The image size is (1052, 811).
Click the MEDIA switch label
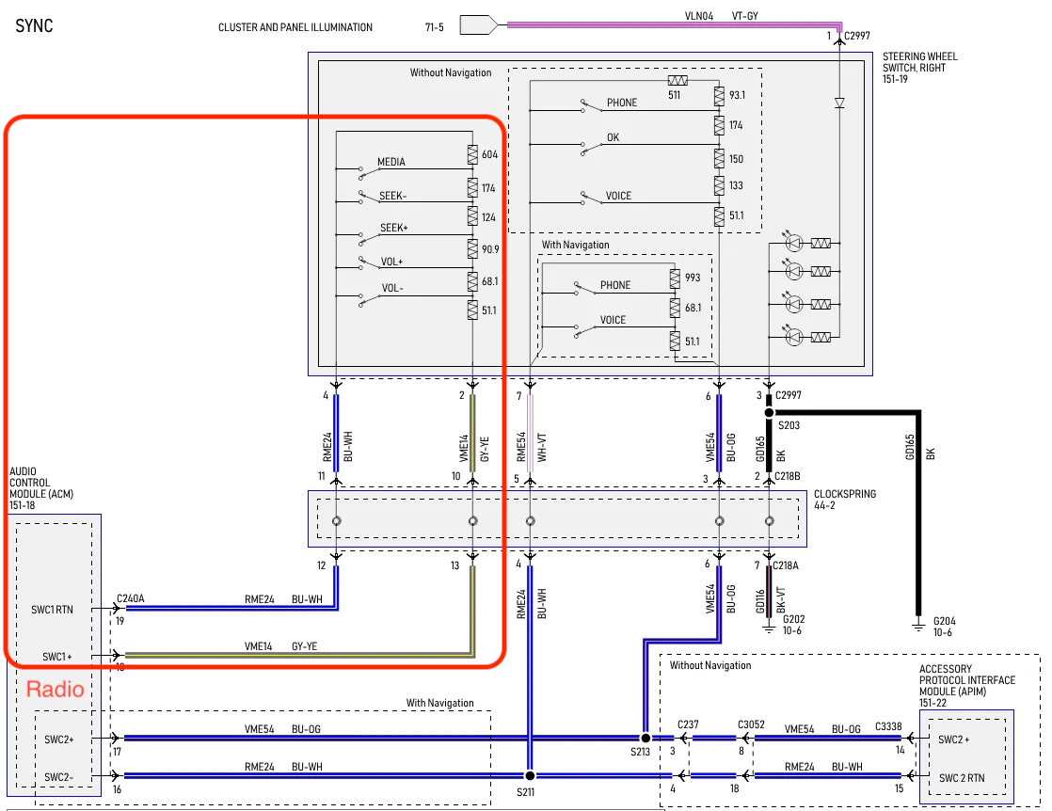click(391, 163)
